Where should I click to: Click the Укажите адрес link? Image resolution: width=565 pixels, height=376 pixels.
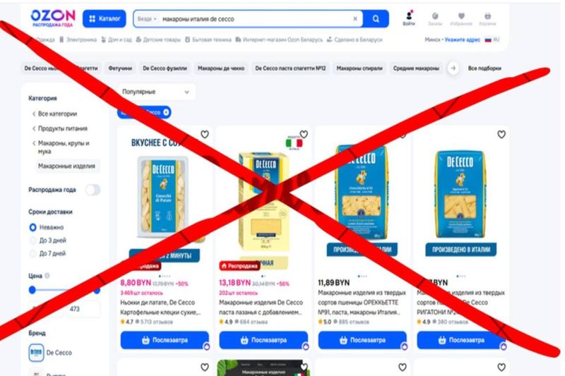(x=463, y=40)
